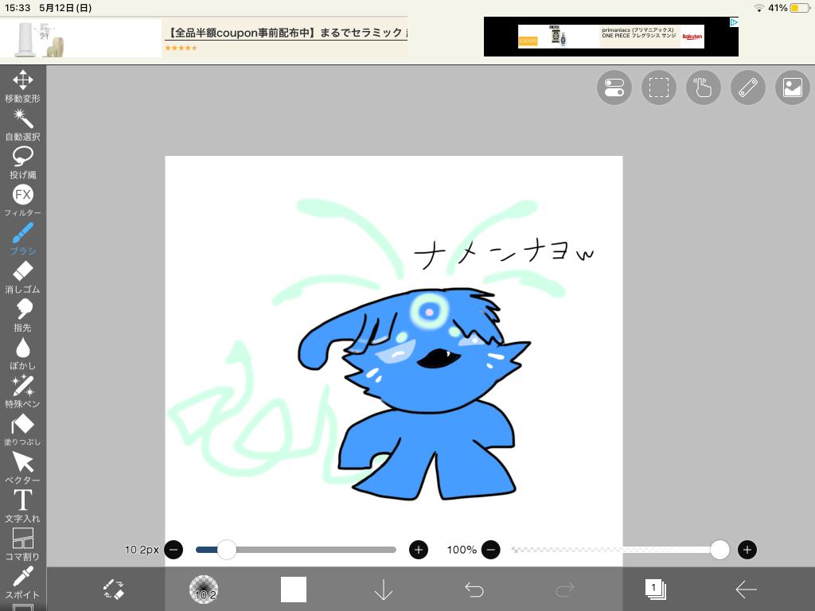This screenshot has width=815, height=611.
Task: Open brush settings with 10.2 preview
Action: click(204, 590)
